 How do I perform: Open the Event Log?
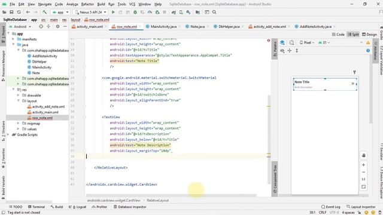(331, 207)
